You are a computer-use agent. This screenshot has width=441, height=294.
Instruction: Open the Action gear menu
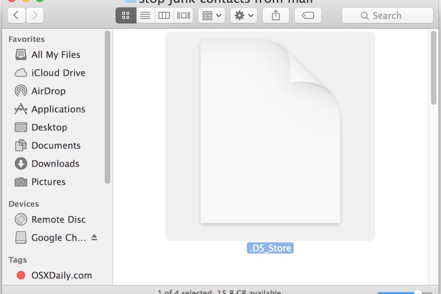(244, 15)
